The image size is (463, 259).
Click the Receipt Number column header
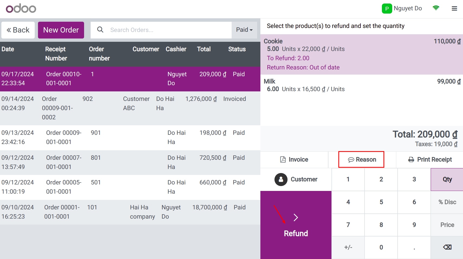(56, 54)
